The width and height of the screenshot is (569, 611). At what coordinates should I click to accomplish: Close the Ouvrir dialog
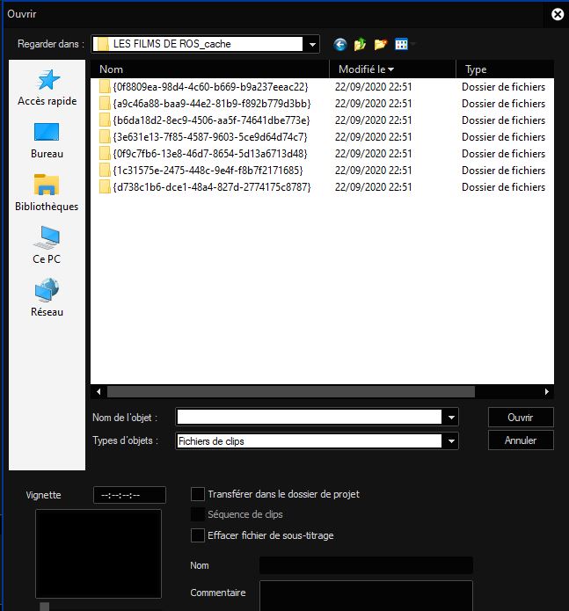click(558, 14)
